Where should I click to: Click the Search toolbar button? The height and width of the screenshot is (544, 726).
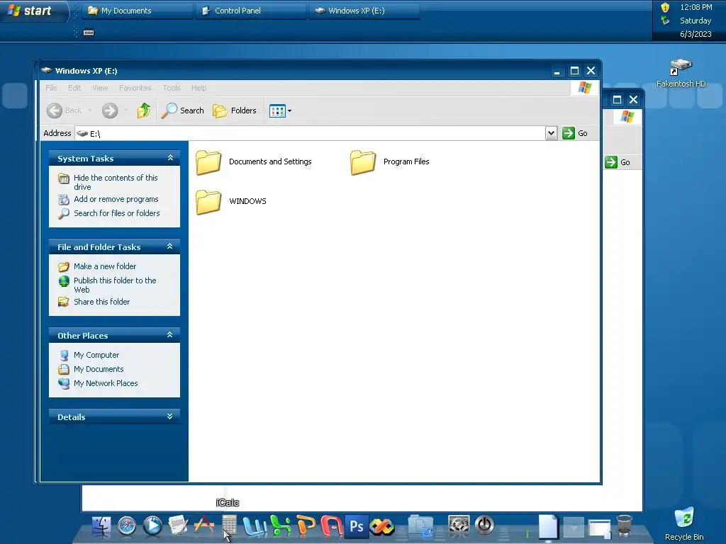pos(182,110)
